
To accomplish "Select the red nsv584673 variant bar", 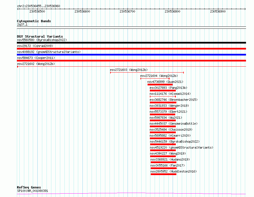I will coord(131,61).
